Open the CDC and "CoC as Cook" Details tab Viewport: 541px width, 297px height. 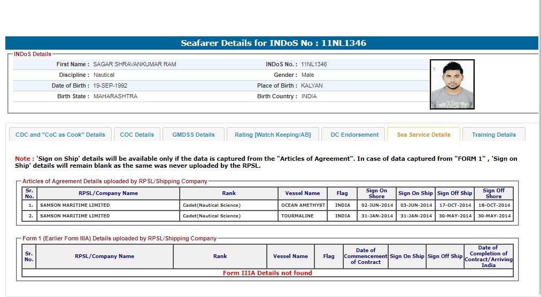coord(60,135)
